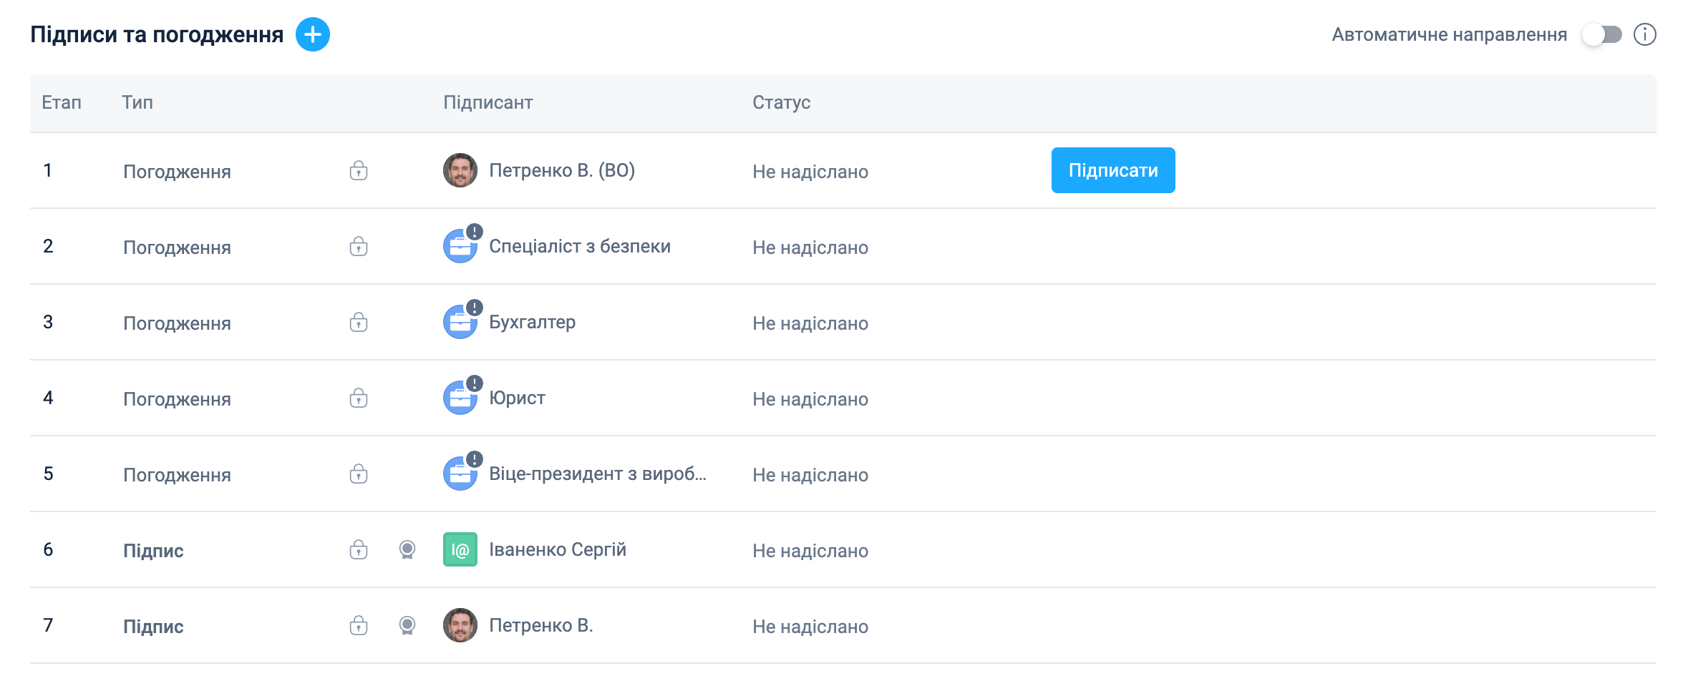This screenshot has height=691, width=1688.
Task: Click the lock icon in Юрист row
Action: pyautogui.click(x=359, y=398)
